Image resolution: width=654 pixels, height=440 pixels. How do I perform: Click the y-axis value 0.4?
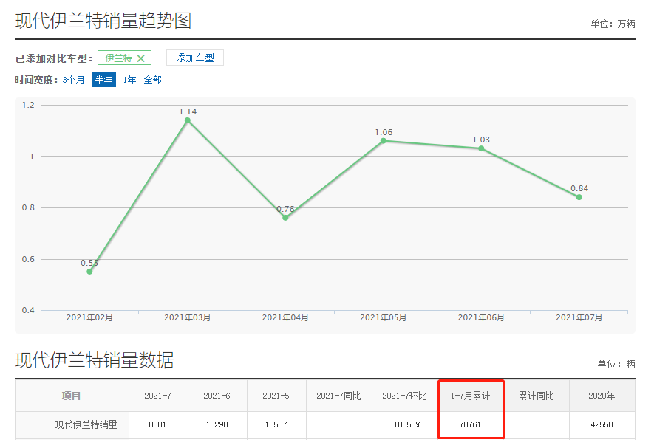click(x=28, y=310)
